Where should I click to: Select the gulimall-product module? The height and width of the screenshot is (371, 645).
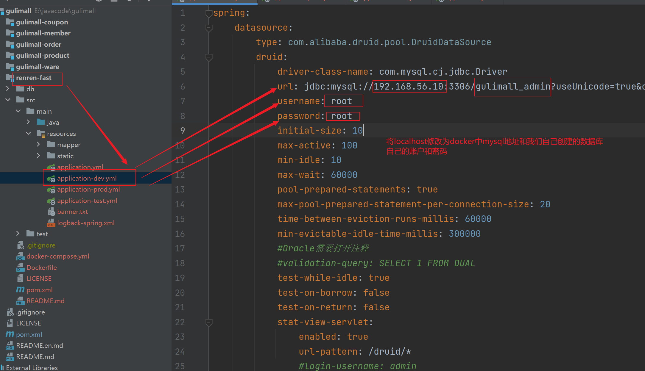pos(43,56)
